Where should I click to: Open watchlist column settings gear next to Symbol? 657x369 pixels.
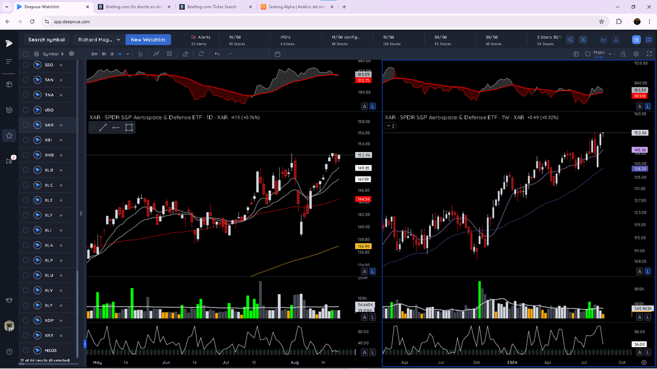(72, 54)
